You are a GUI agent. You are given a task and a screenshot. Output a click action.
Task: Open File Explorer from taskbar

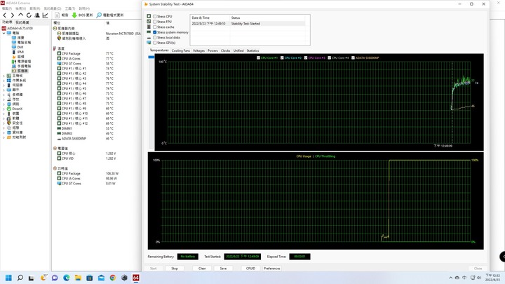pyautogui.click(x=78, y=278)
